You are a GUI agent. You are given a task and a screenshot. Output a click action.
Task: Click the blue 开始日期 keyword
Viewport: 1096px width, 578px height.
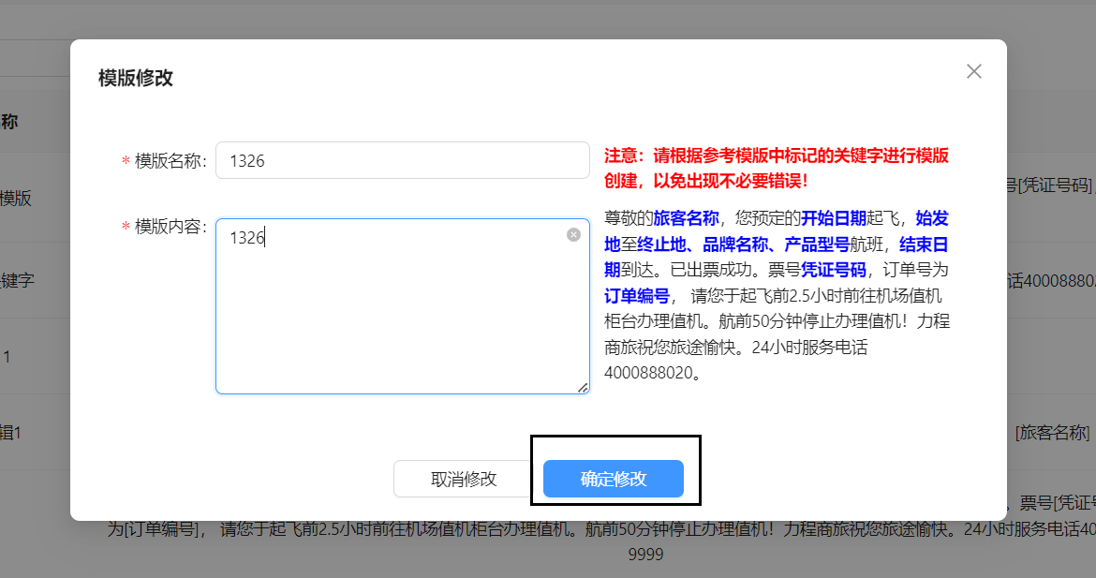click(x=833, y=219)
